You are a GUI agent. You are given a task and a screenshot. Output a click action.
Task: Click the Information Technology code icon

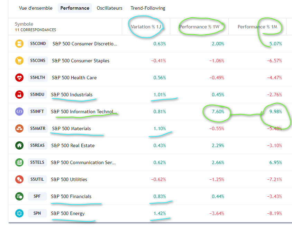[x=19, y=111]
